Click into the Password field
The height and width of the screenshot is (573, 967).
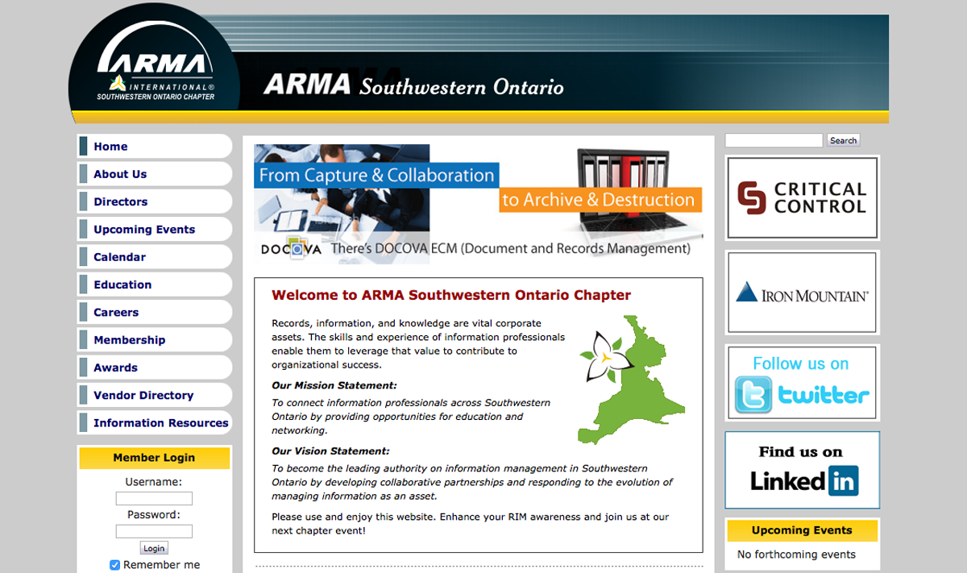tap(154, 531)
